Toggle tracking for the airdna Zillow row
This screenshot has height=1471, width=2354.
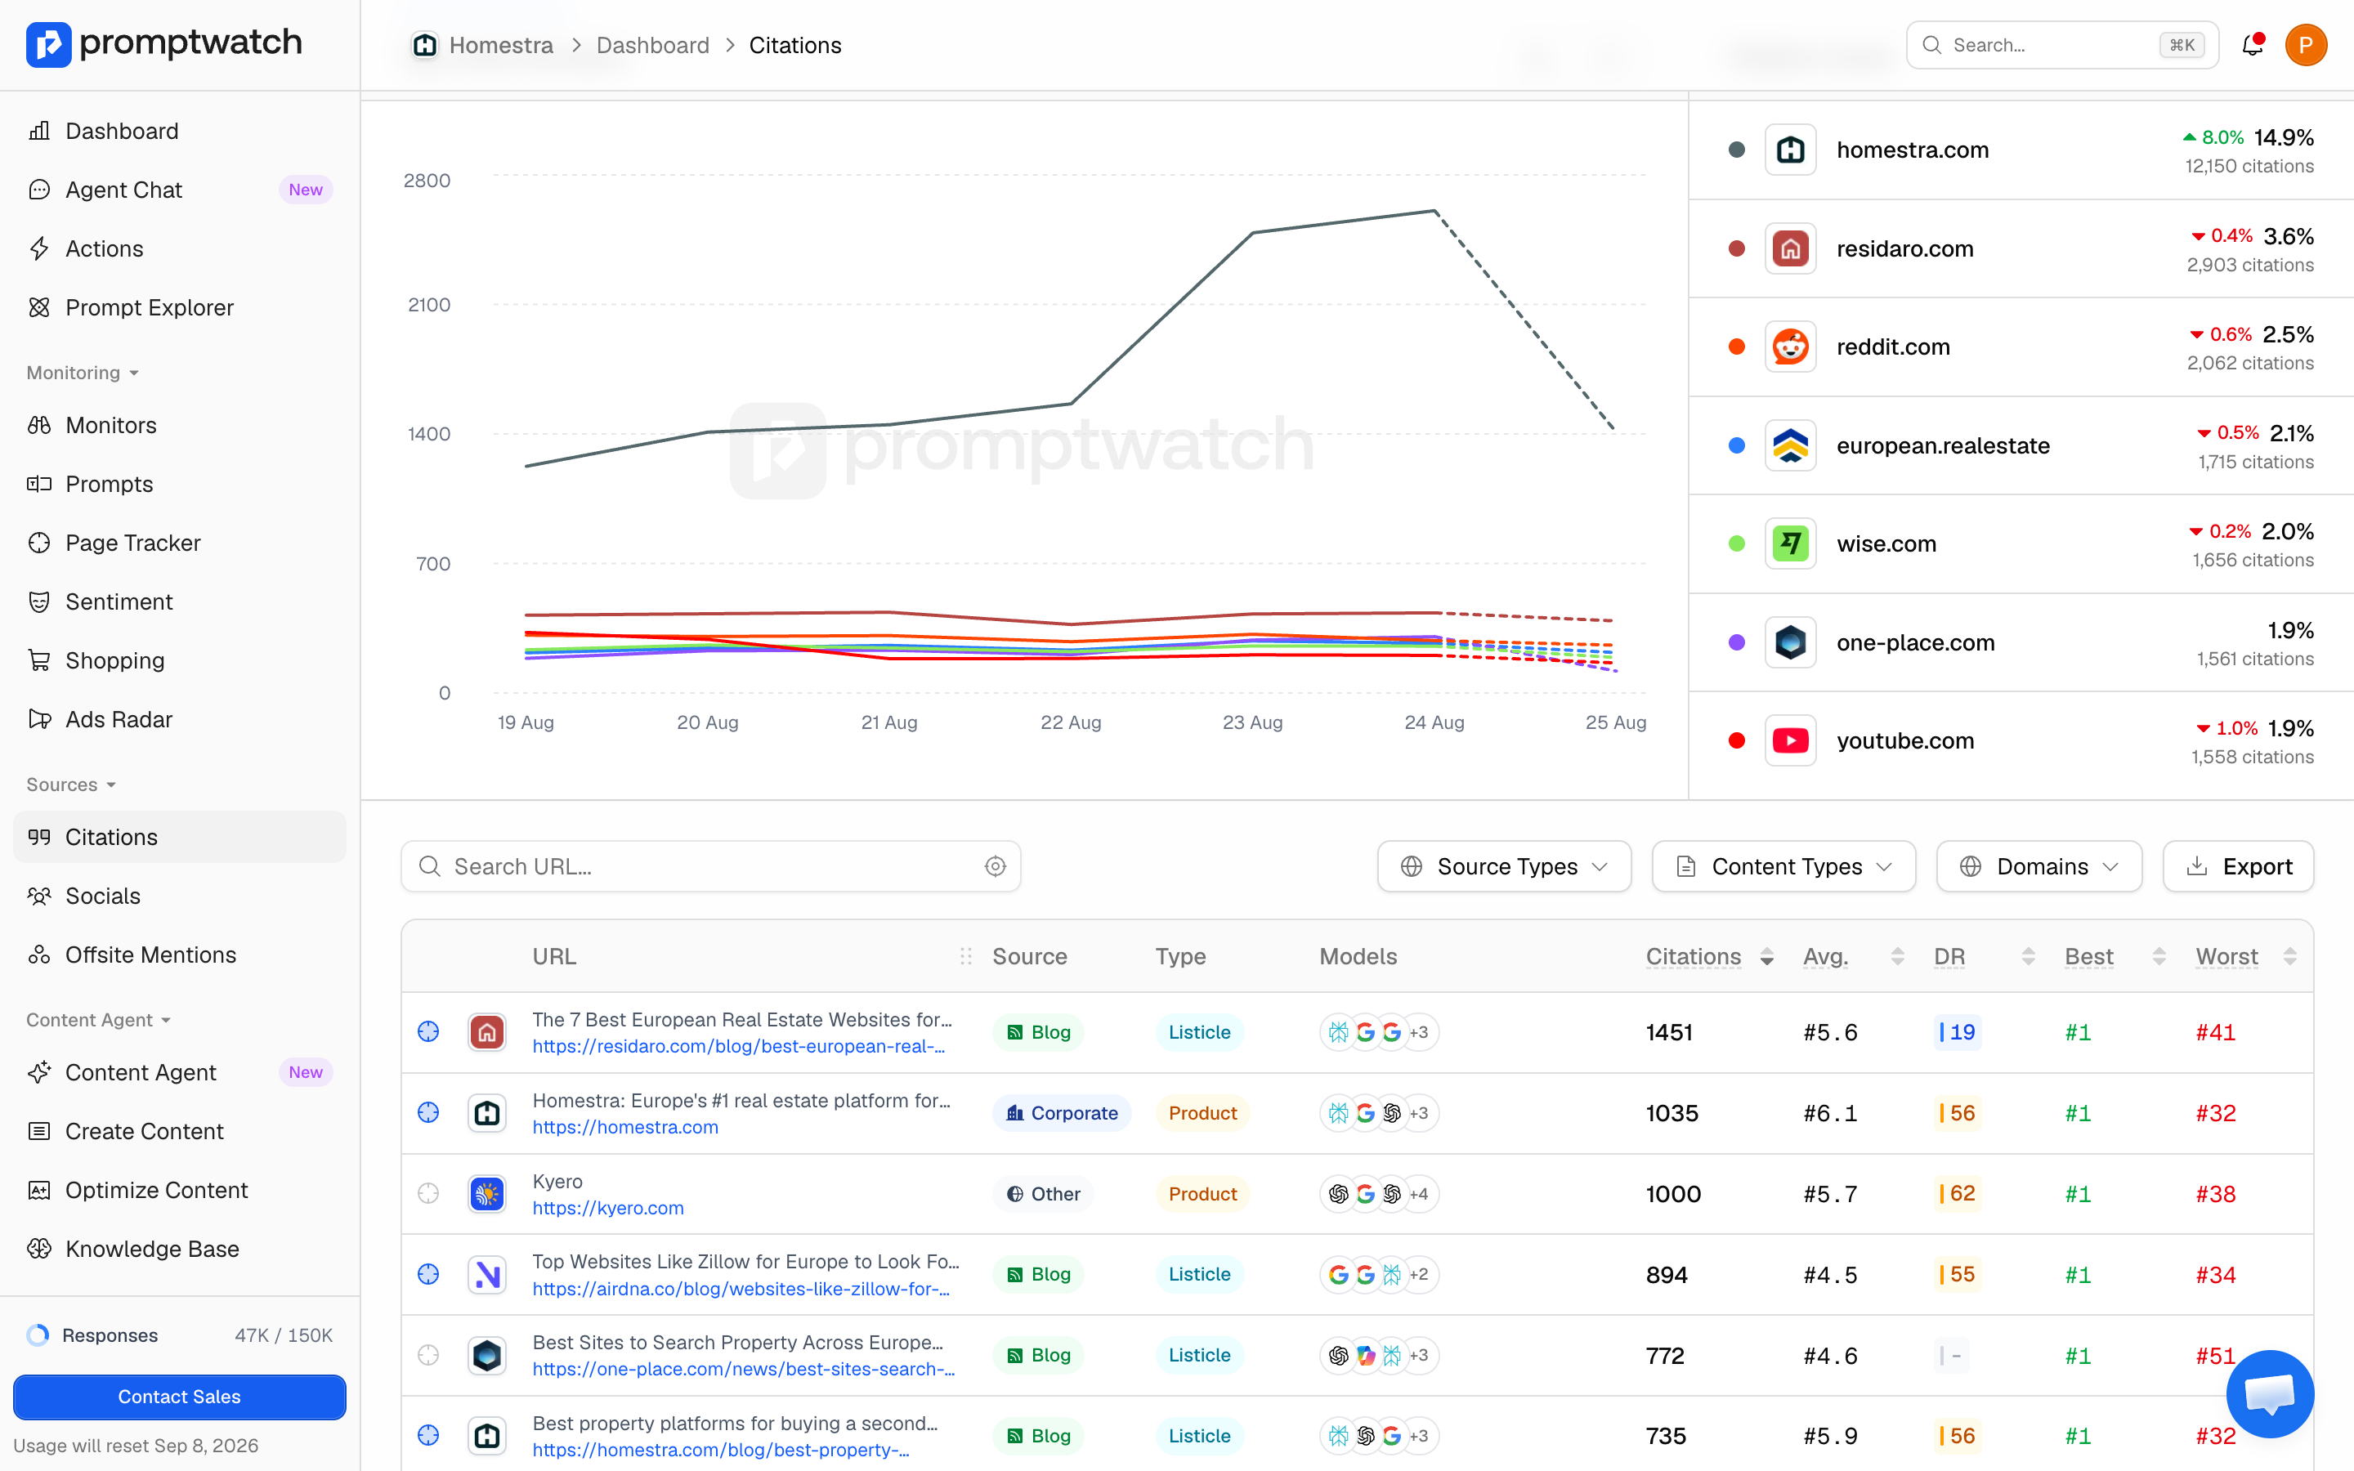[x=428, y=1275]
